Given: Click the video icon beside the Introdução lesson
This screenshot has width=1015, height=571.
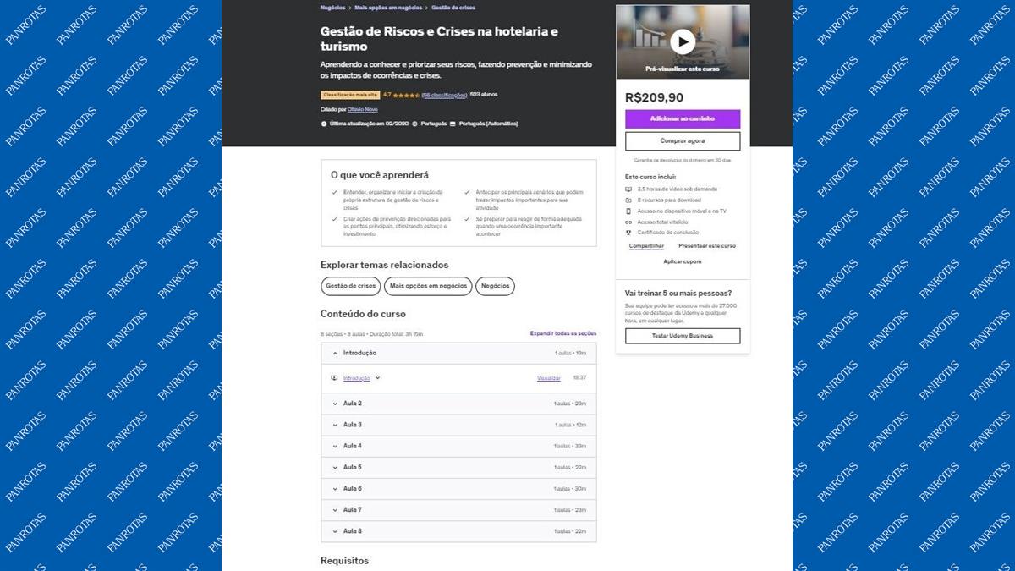Looking at the screenshot, I should [334, 378].
